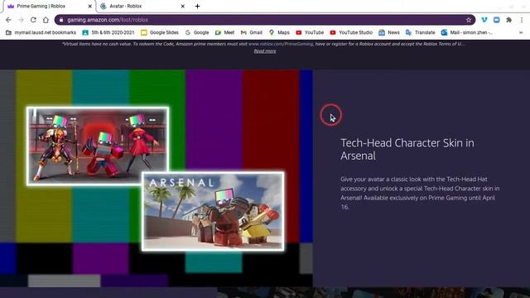Open the 5th & 6th 2020-2021 bookmark
530x298 pixels.
(x=108, y=32)
